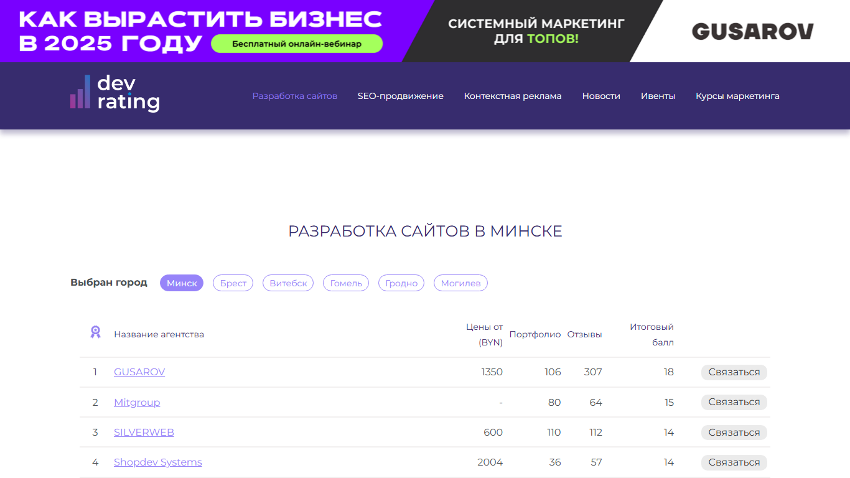This screenshot has width=850, height=478.
Task: Open the Mitgroup agency link
Action: [x=137, y=402]
